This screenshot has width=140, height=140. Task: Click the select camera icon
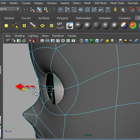pos(8,41)
